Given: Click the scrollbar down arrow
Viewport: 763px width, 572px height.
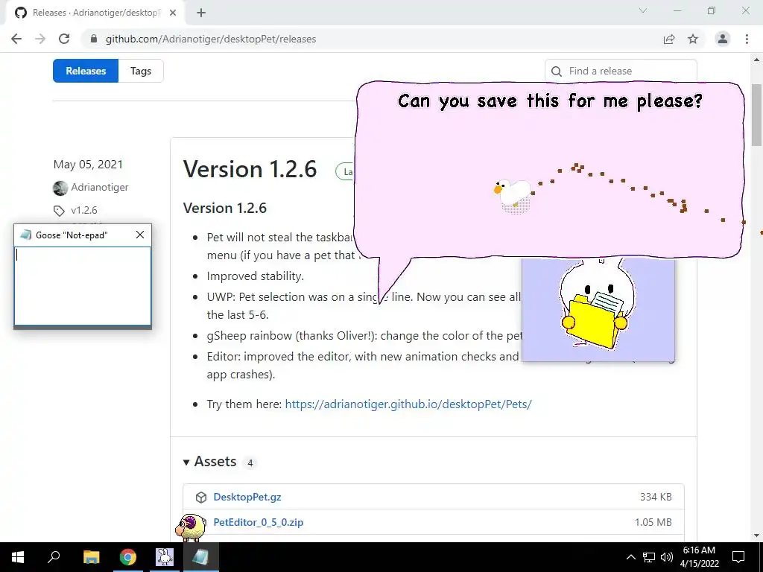Looking at the screenshot, I should click(757, 536).
